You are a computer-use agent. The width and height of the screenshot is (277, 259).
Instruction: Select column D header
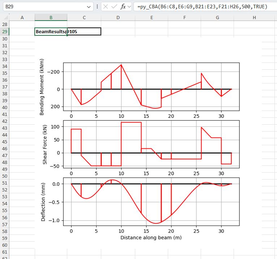click(x=118, y=17)
